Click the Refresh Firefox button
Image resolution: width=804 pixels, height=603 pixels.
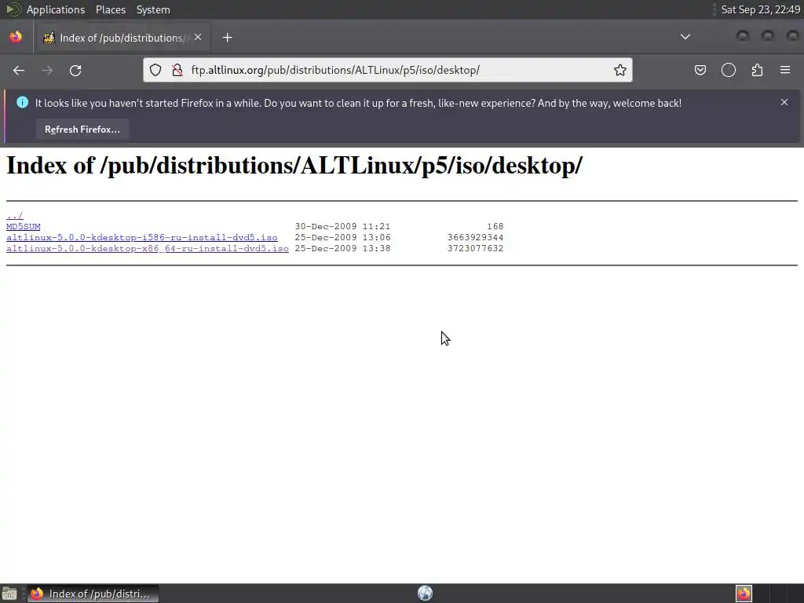(x=82, y=130)
